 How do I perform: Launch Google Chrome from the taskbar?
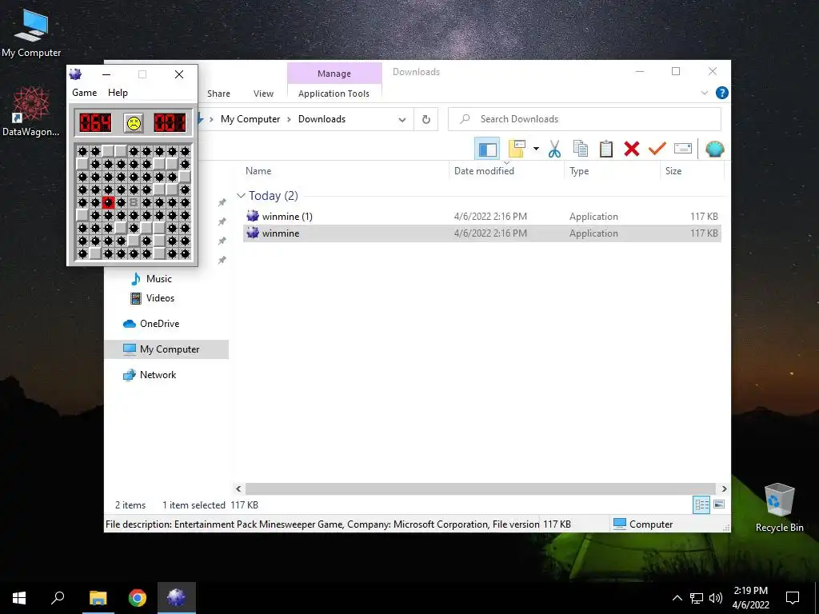(138, 598)
